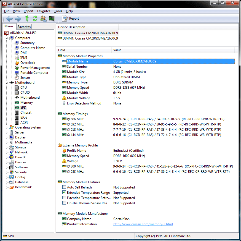Toggle the Extended Temperature Range checkbox
Screen dimensions: 241x241
coord(64,192)
